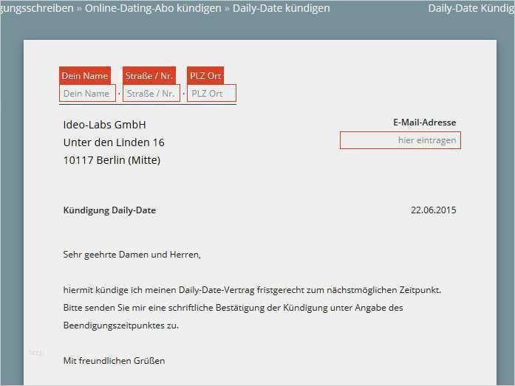Focus the 'Dein Name' input field
This screenshot has height=386, width=515.
coord(86,94)
